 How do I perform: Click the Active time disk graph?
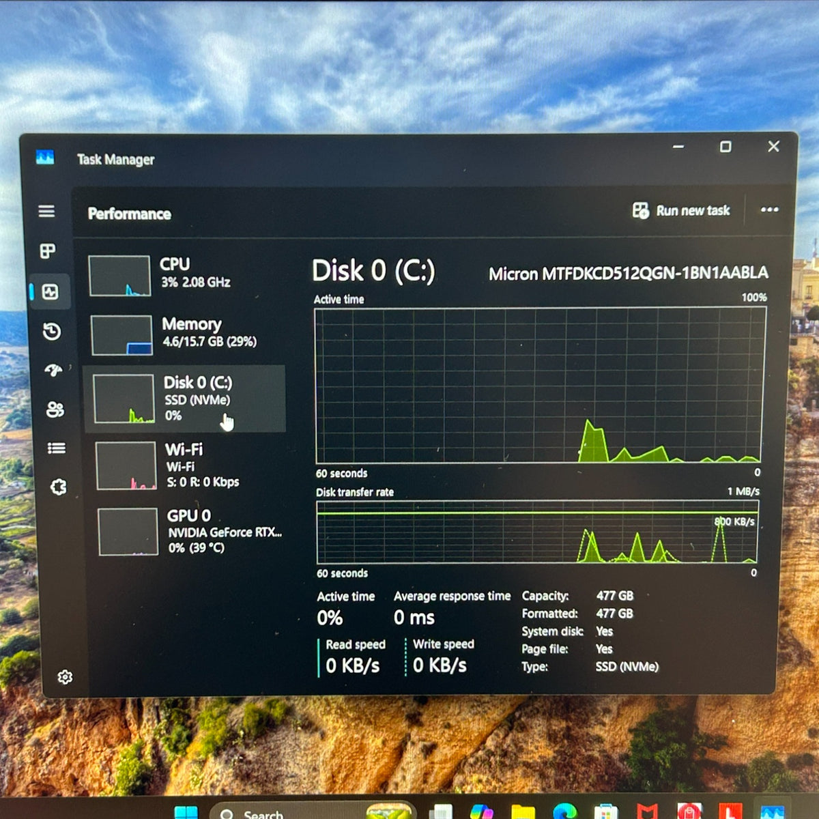538,386
